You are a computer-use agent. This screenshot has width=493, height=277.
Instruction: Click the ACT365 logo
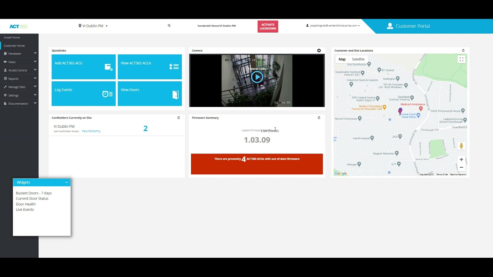tap(18, 27)
